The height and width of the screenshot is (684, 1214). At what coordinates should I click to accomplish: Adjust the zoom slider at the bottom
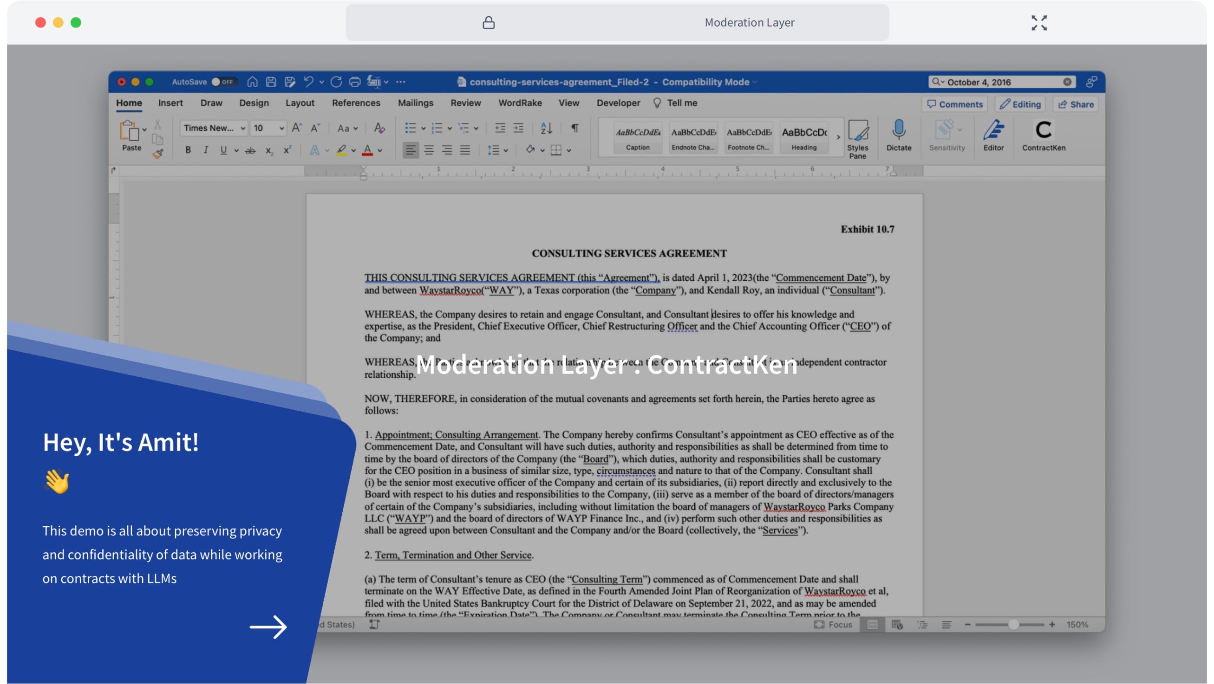click(1014, 624)
